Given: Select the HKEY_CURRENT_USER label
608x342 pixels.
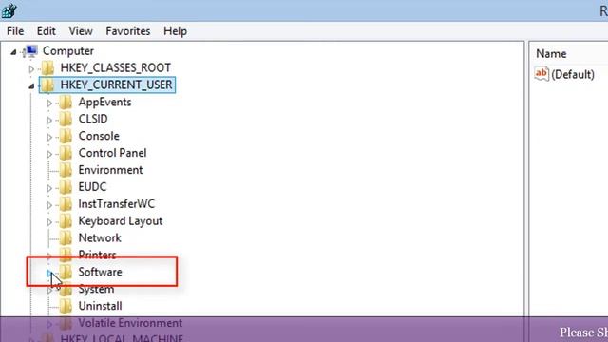Looking at the screenshot, I should click(116, 85).
